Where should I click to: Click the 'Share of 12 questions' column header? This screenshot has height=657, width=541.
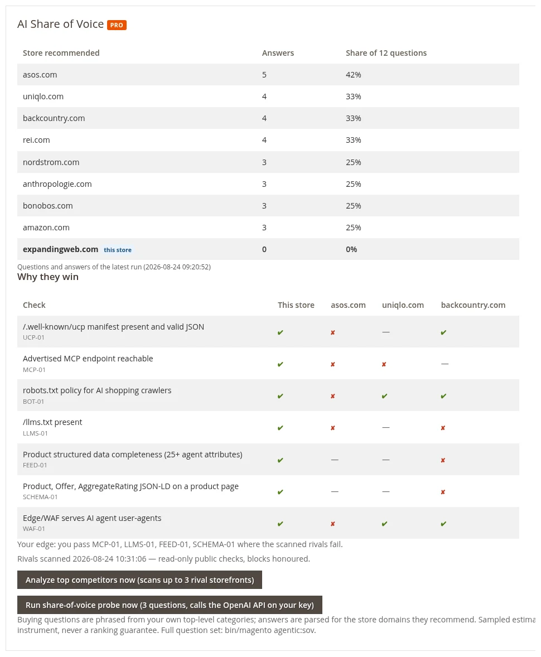(386, 53)
